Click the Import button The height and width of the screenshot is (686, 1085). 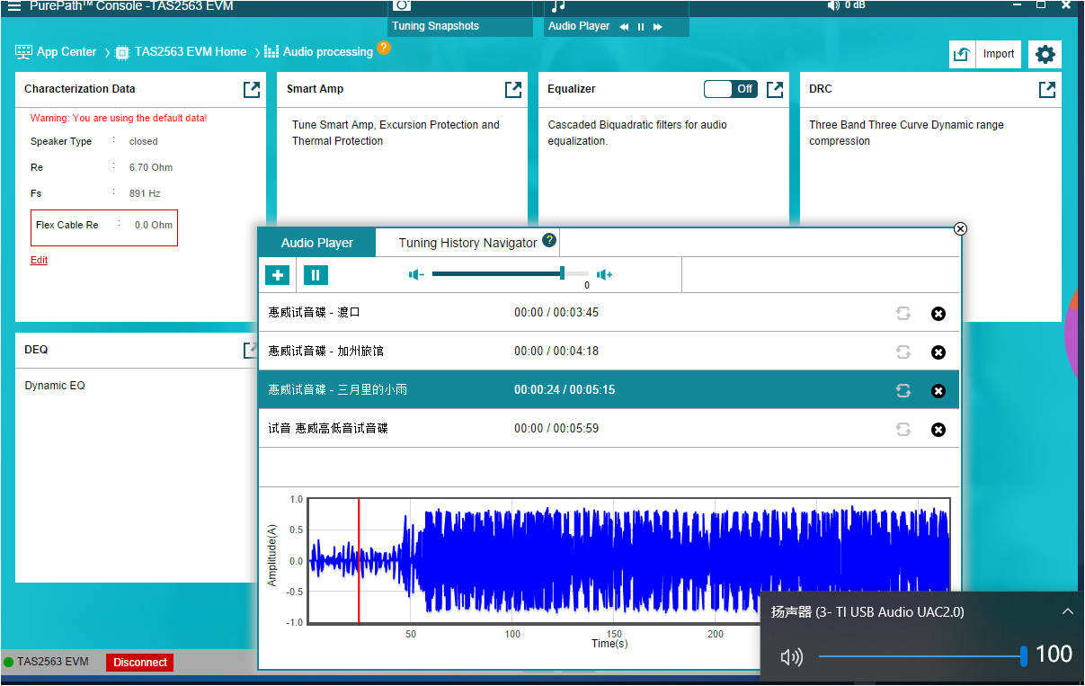point(998,54)
